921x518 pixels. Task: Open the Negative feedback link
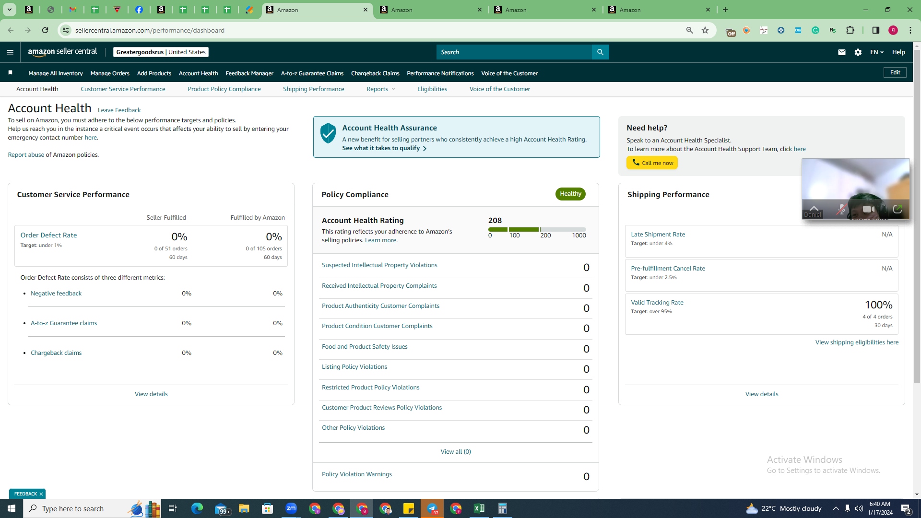point(56,294)
